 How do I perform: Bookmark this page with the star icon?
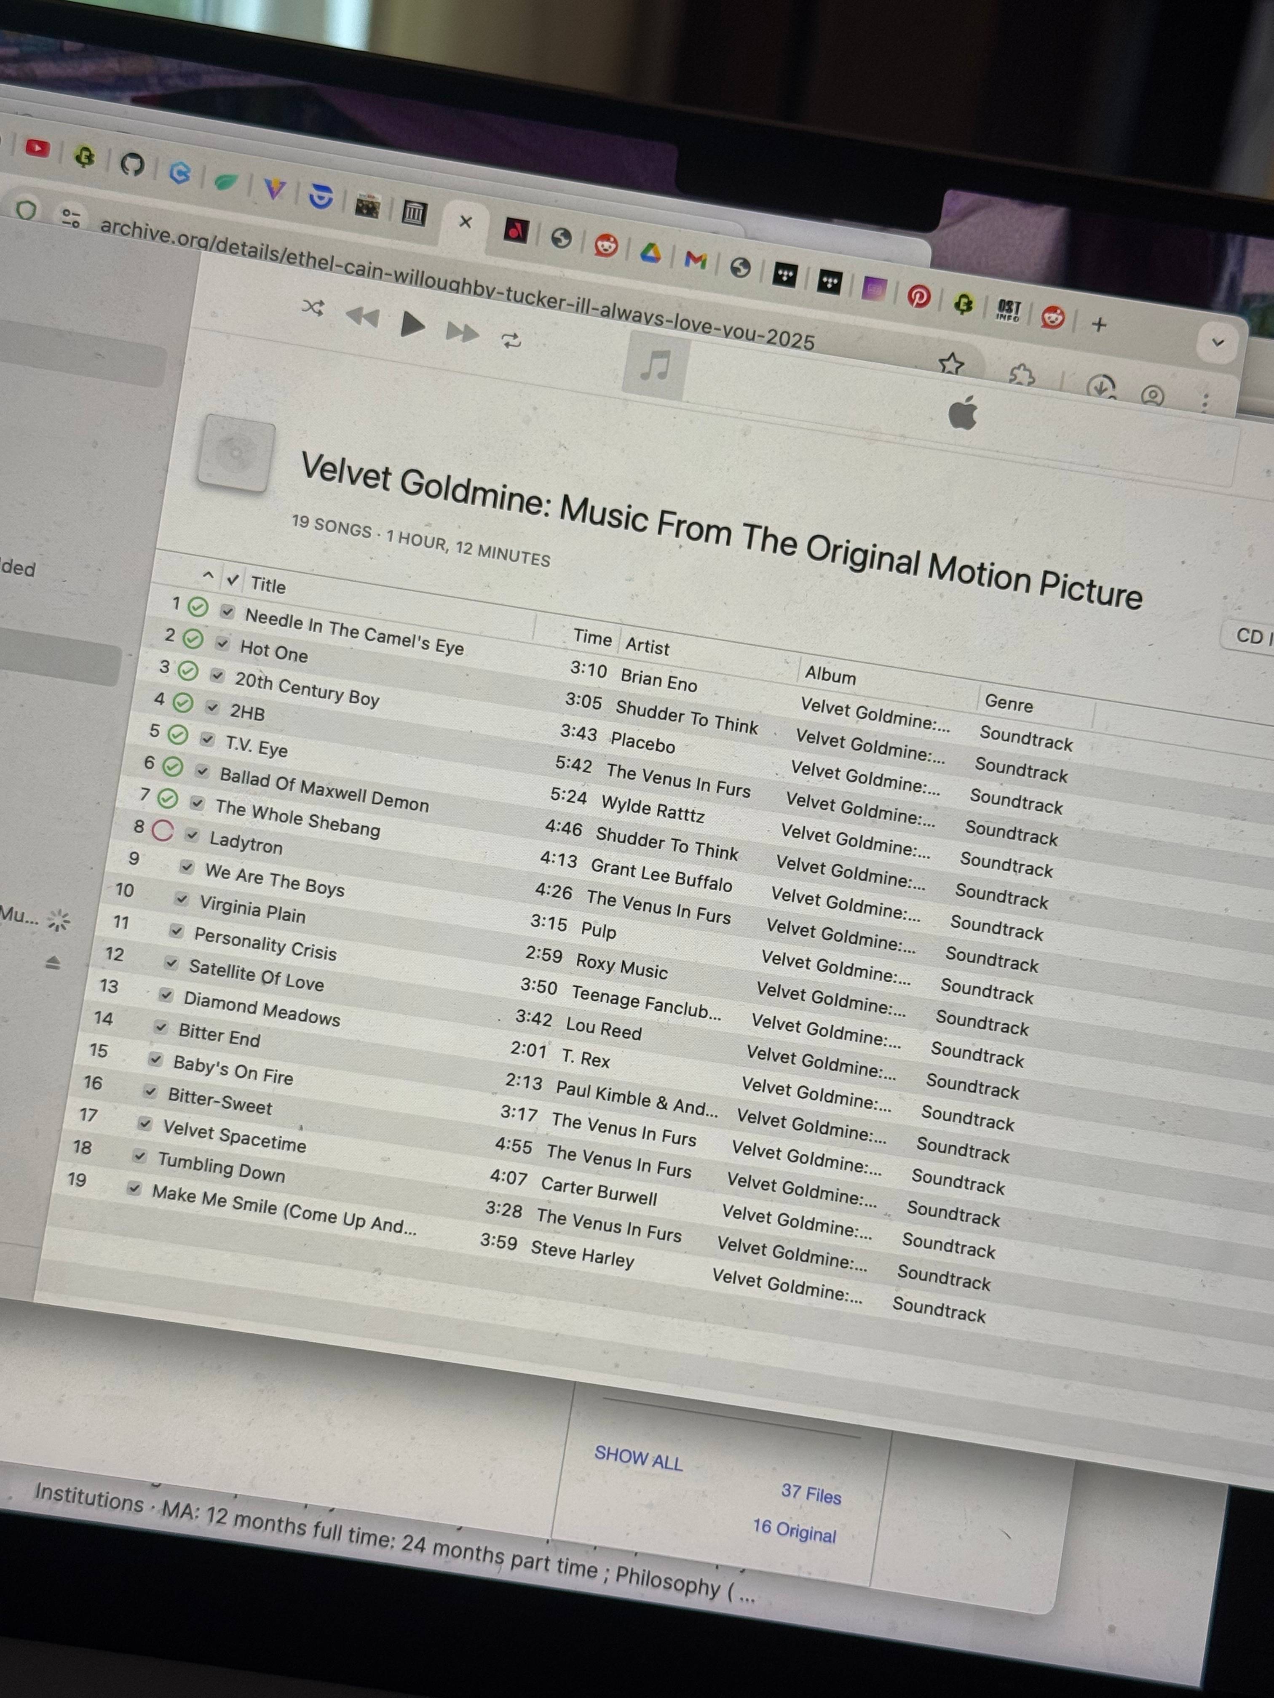(951, 364)
